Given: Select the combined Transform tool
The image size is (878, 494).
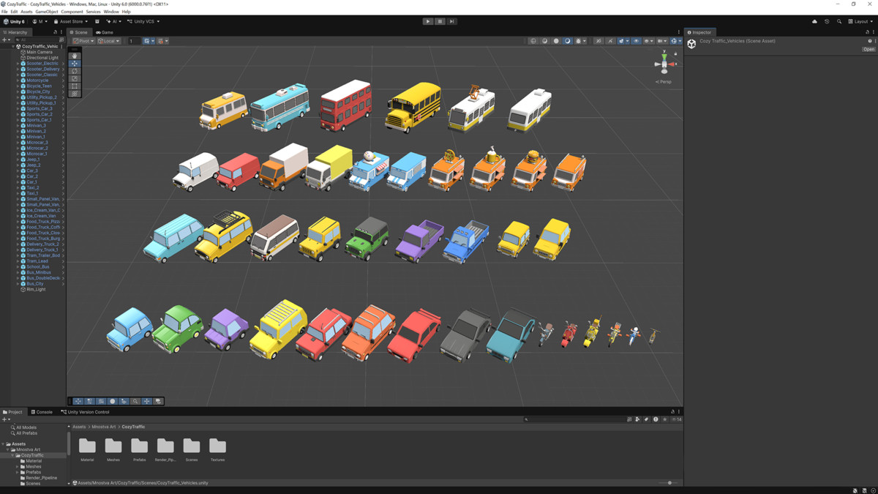Looking at the screenshot, I should click(75, 94).
